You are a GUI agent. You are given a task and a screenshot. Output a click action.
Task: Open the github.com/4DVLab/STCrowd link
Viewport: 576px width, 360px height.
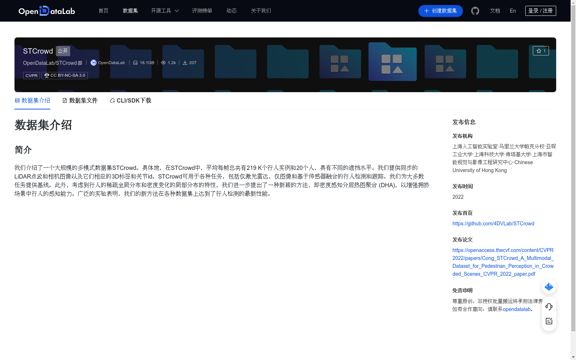pyautogui.click(x=493, y=224)
